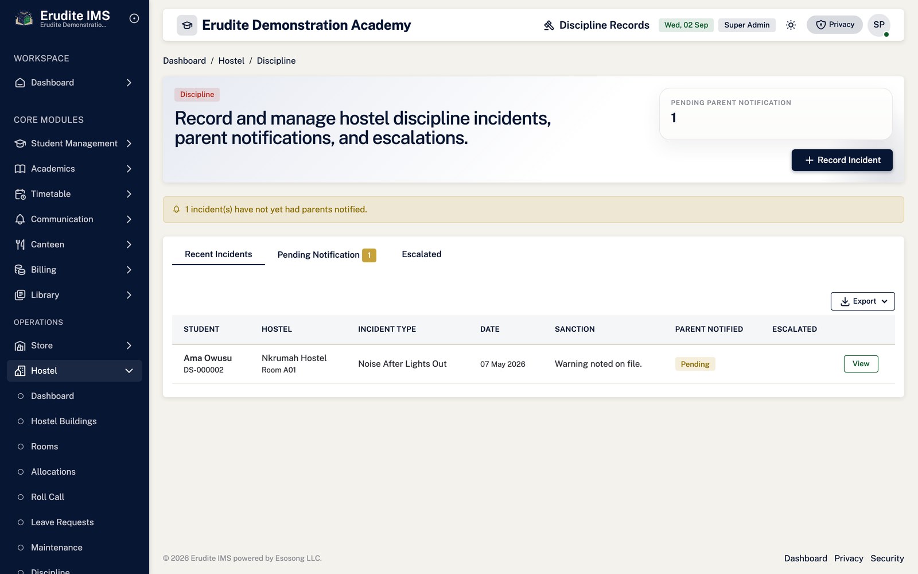The image size is (918, 574).
Task: Click the Erudite IMS logo icon
Action: point(24,18)
